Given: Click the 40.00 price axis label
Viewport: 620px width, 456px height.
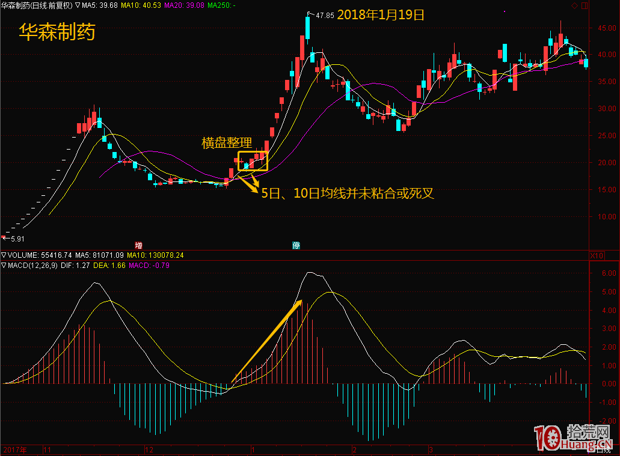Looking at the screenshot, I should pos(607,55).
